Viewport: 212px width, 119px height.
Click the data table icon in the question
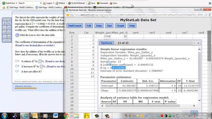click(x=17, y=35)
